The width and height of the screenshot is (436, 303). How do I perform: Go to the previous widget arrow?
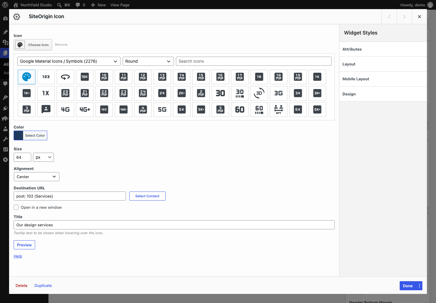point(389,17)
